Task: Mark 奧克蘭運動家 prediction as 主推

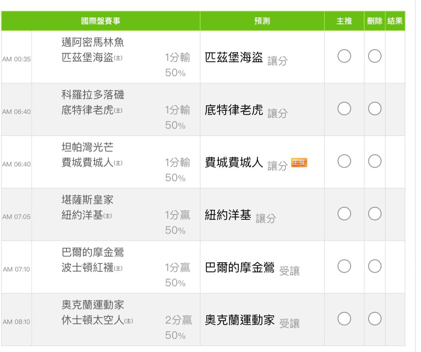Action: [x=344, y=319]
